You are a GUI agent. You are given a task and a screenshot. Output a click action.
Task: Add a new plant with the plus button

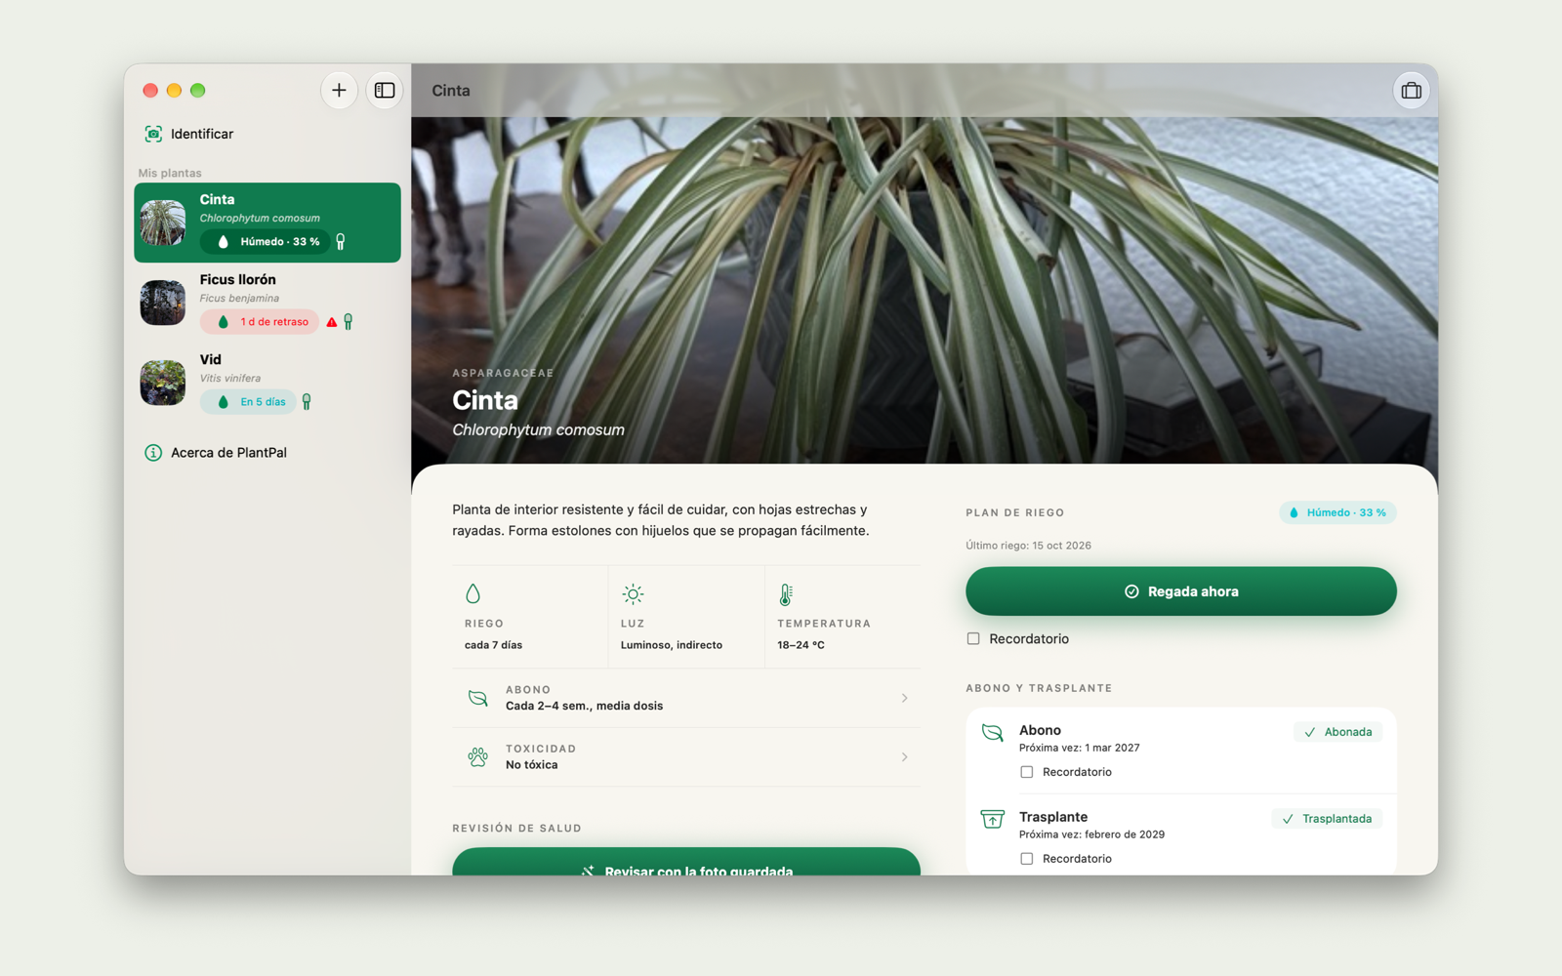pyautogui.click(x=339, y=91)
